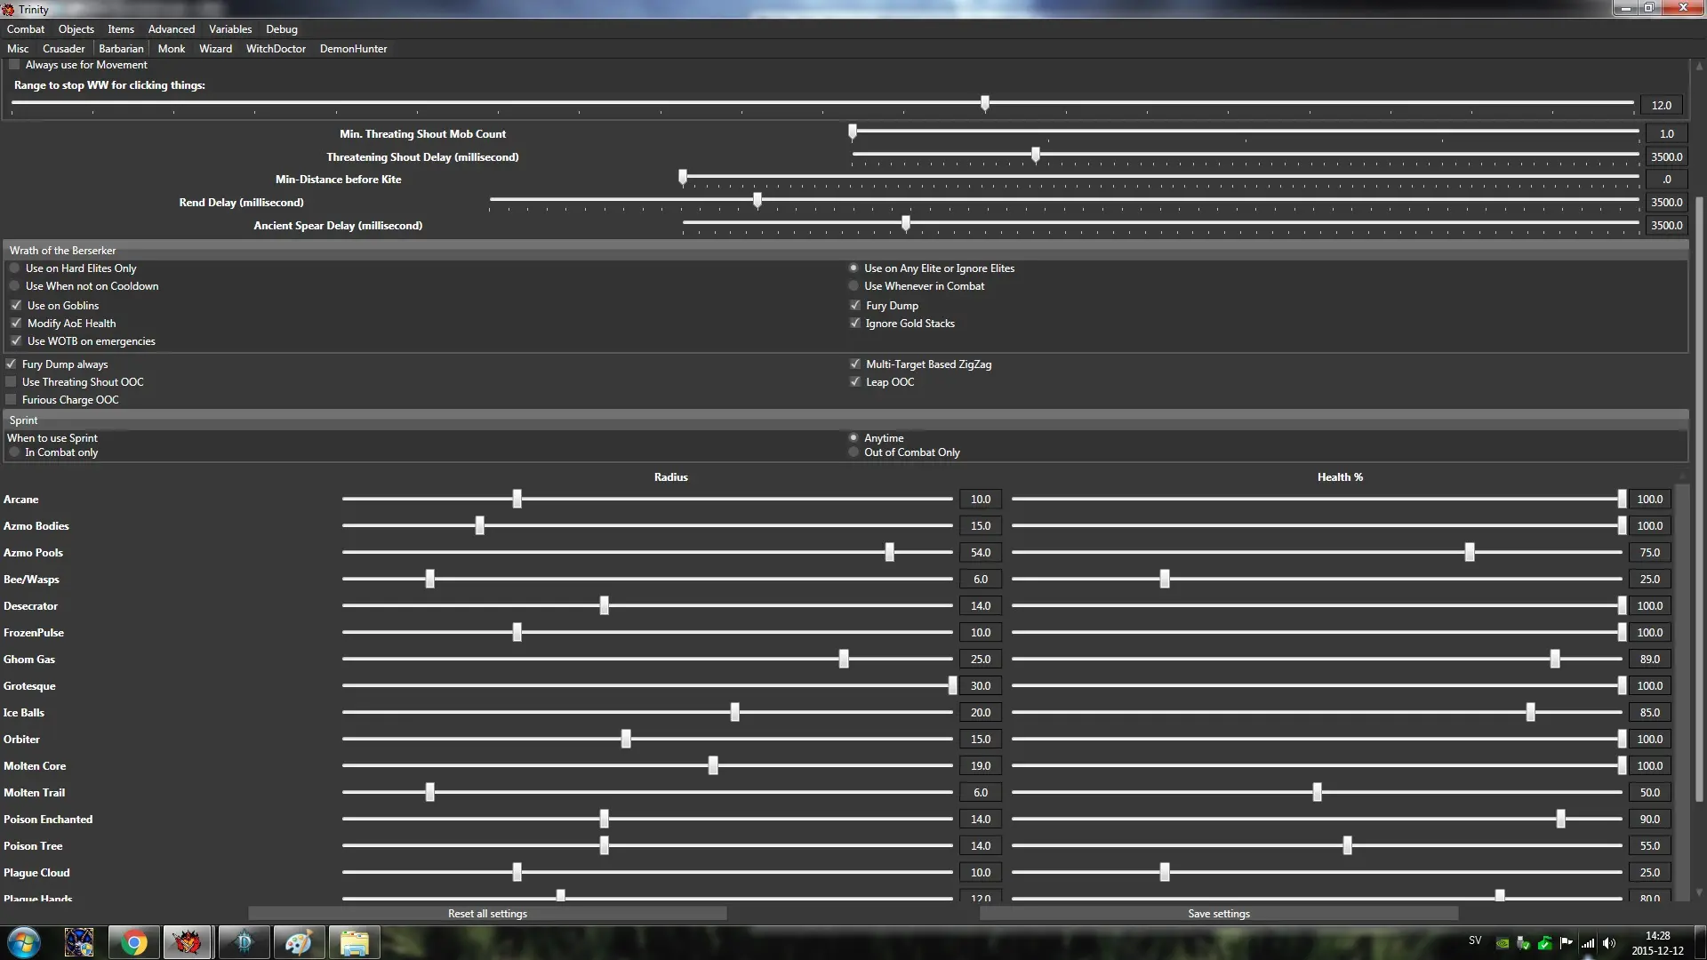
Task: Open the Debug menu
Action: click(282, 29)
